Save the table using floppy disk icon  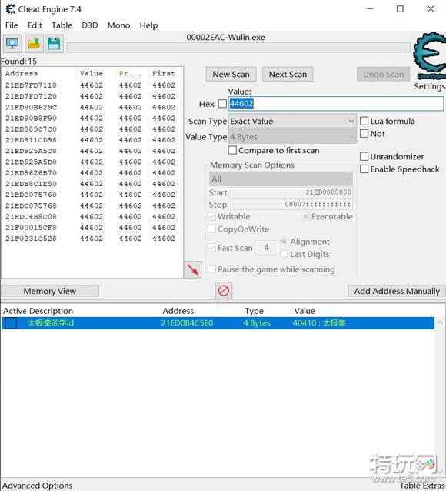54,44
